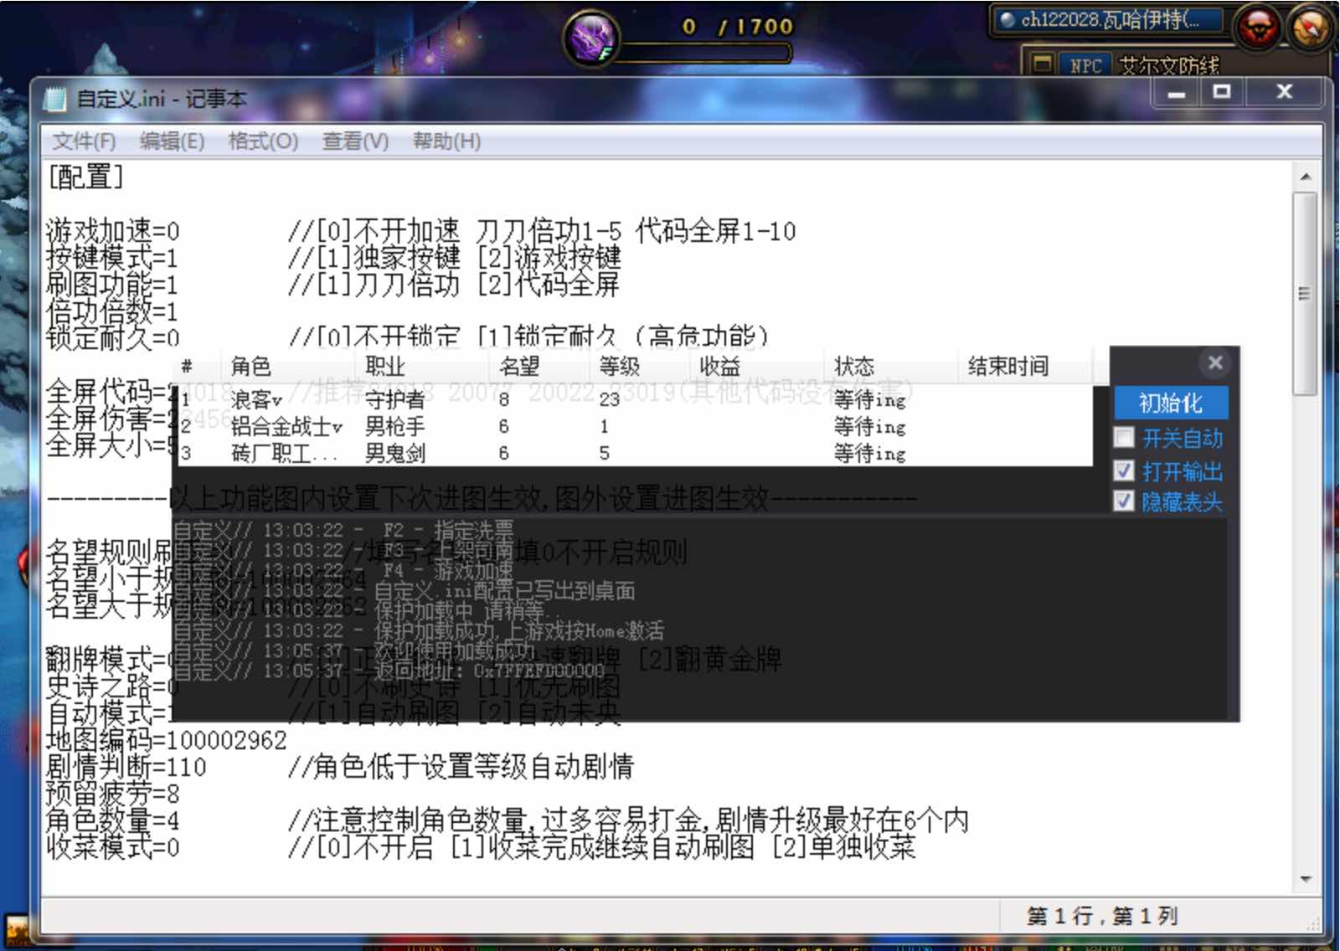Place cursor on 预留疲劳=8 line
The width and height of the screenshot is (1340, 951).
113,793
